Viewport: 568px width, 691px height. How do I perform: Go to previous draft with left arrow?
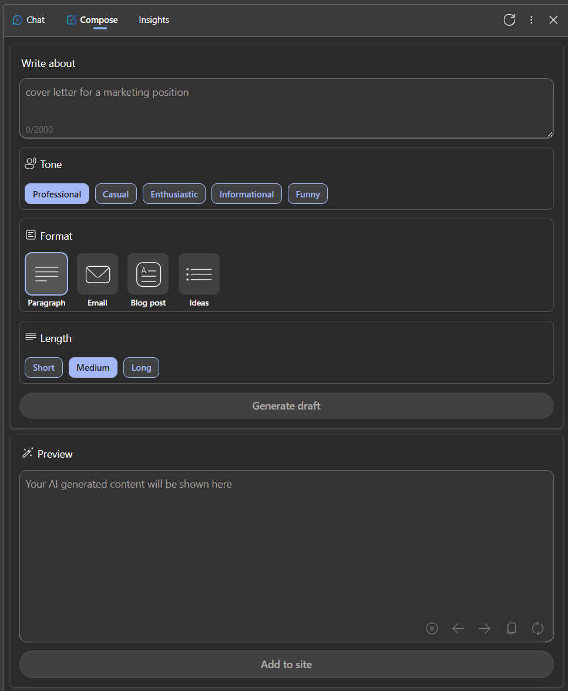click(458, 629)
